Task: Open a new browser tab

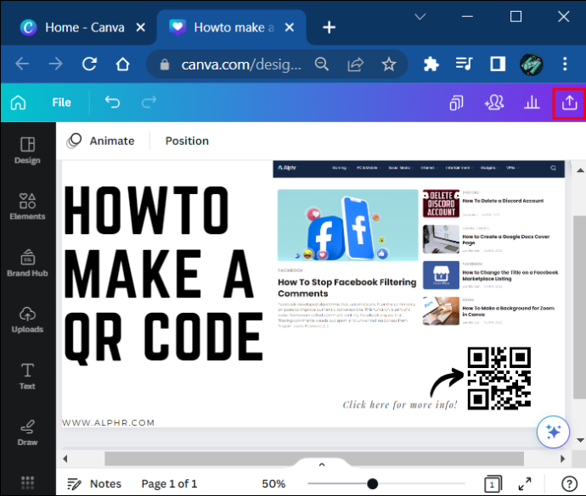Action: (x=329, y=27)
